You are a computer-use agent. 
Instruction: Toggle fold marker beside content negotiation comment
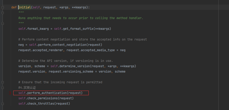point(3,39)
